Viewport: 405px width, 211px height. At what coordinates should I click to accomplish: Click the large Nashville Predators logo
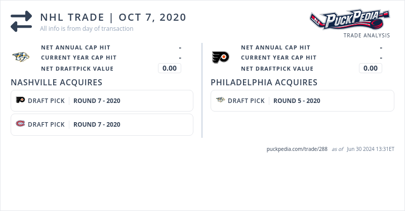pos(21,57)
